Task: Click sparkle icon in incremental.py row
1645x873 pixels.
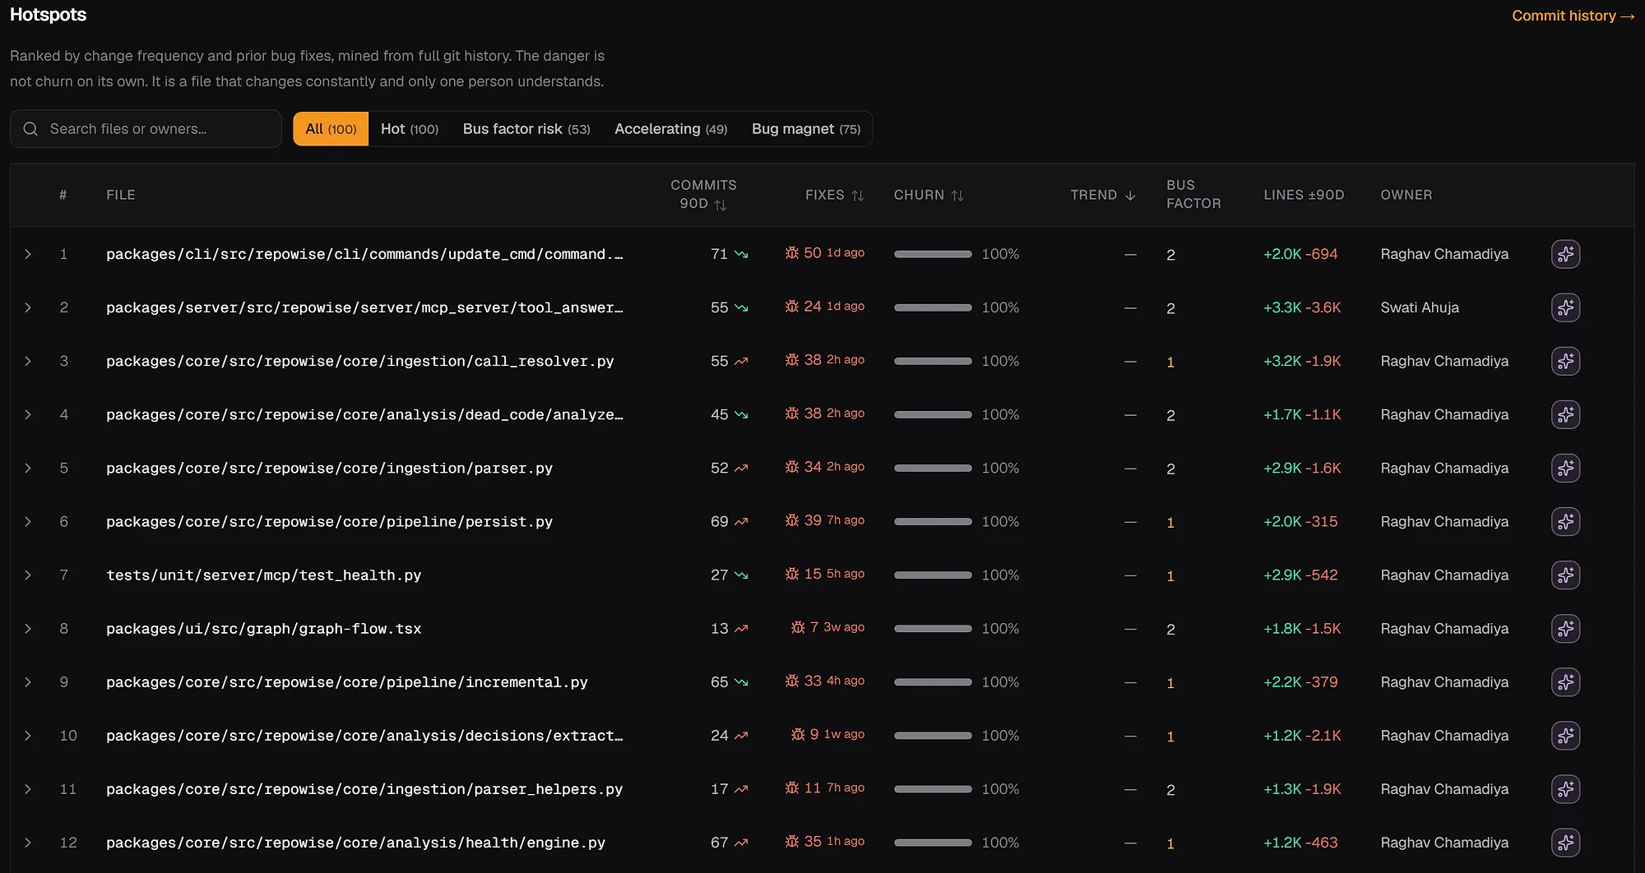Action: point(1565,681)
